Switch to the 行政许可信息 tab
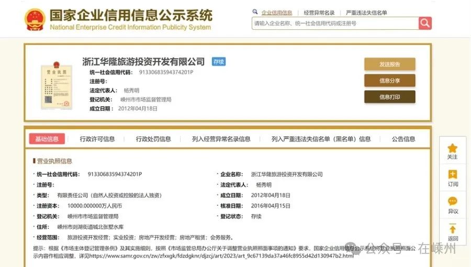The height and width of the screenshot is (267, 471). [97, 139]
